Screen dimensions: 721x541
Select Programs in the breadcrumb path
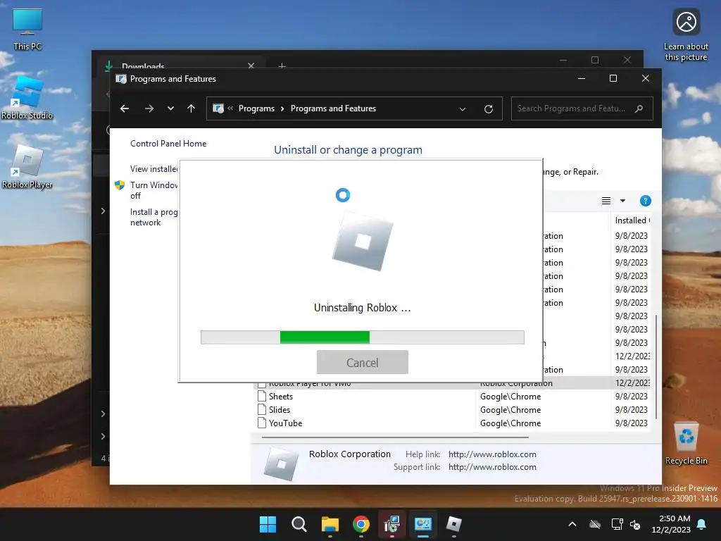[256, 108]
